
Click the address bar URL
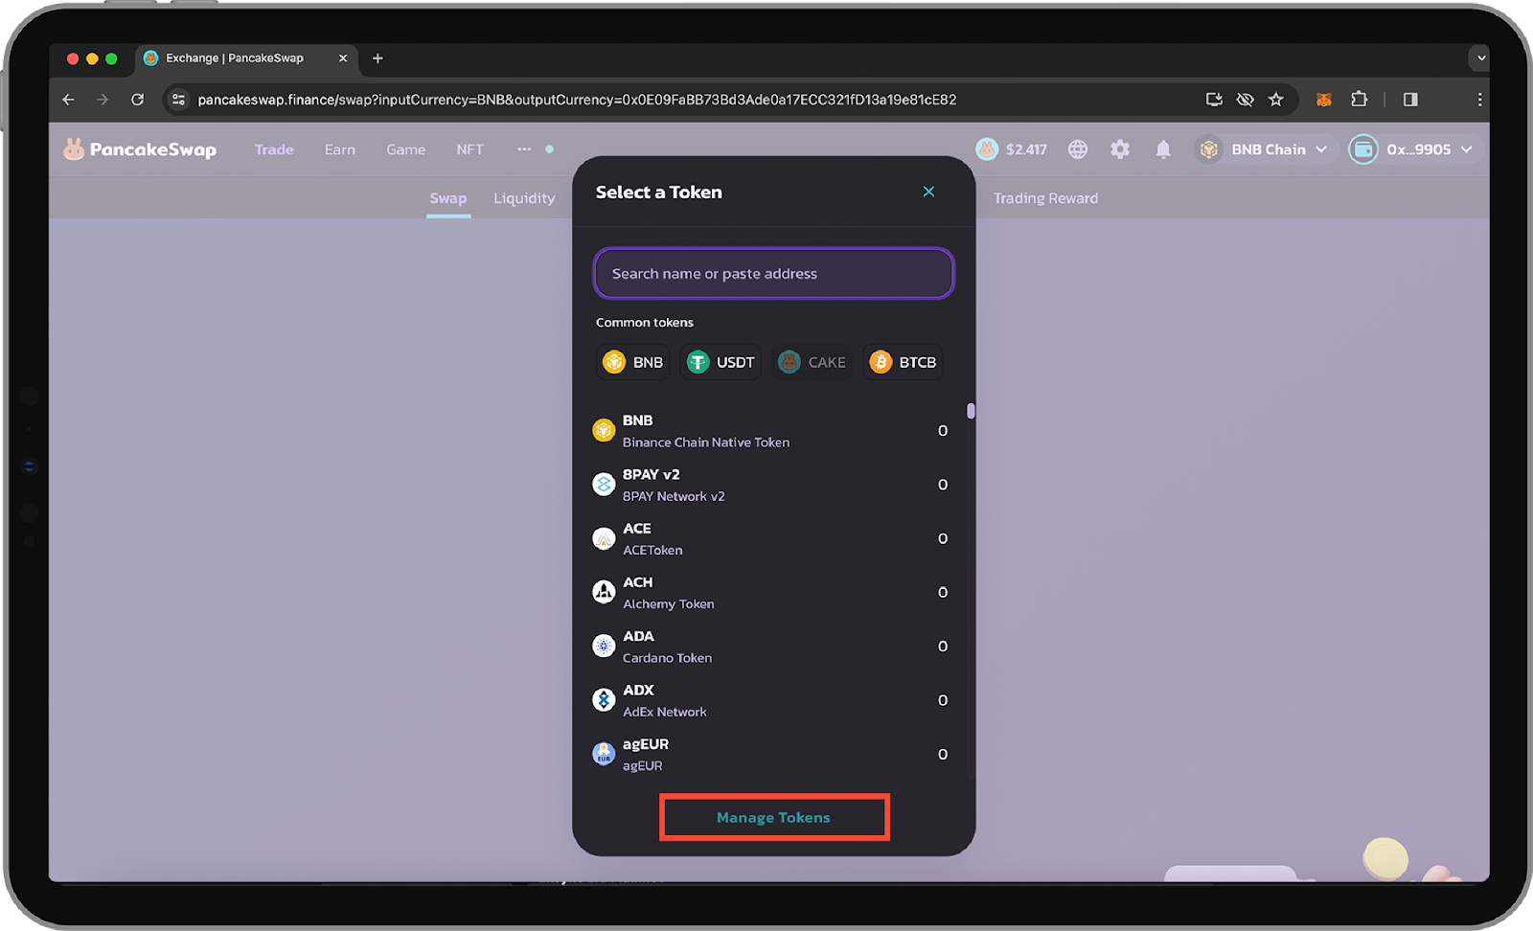[x=577, y=100]
